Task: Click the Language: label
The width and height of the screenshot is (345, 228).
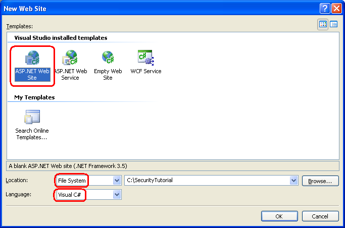Action: 19,194
